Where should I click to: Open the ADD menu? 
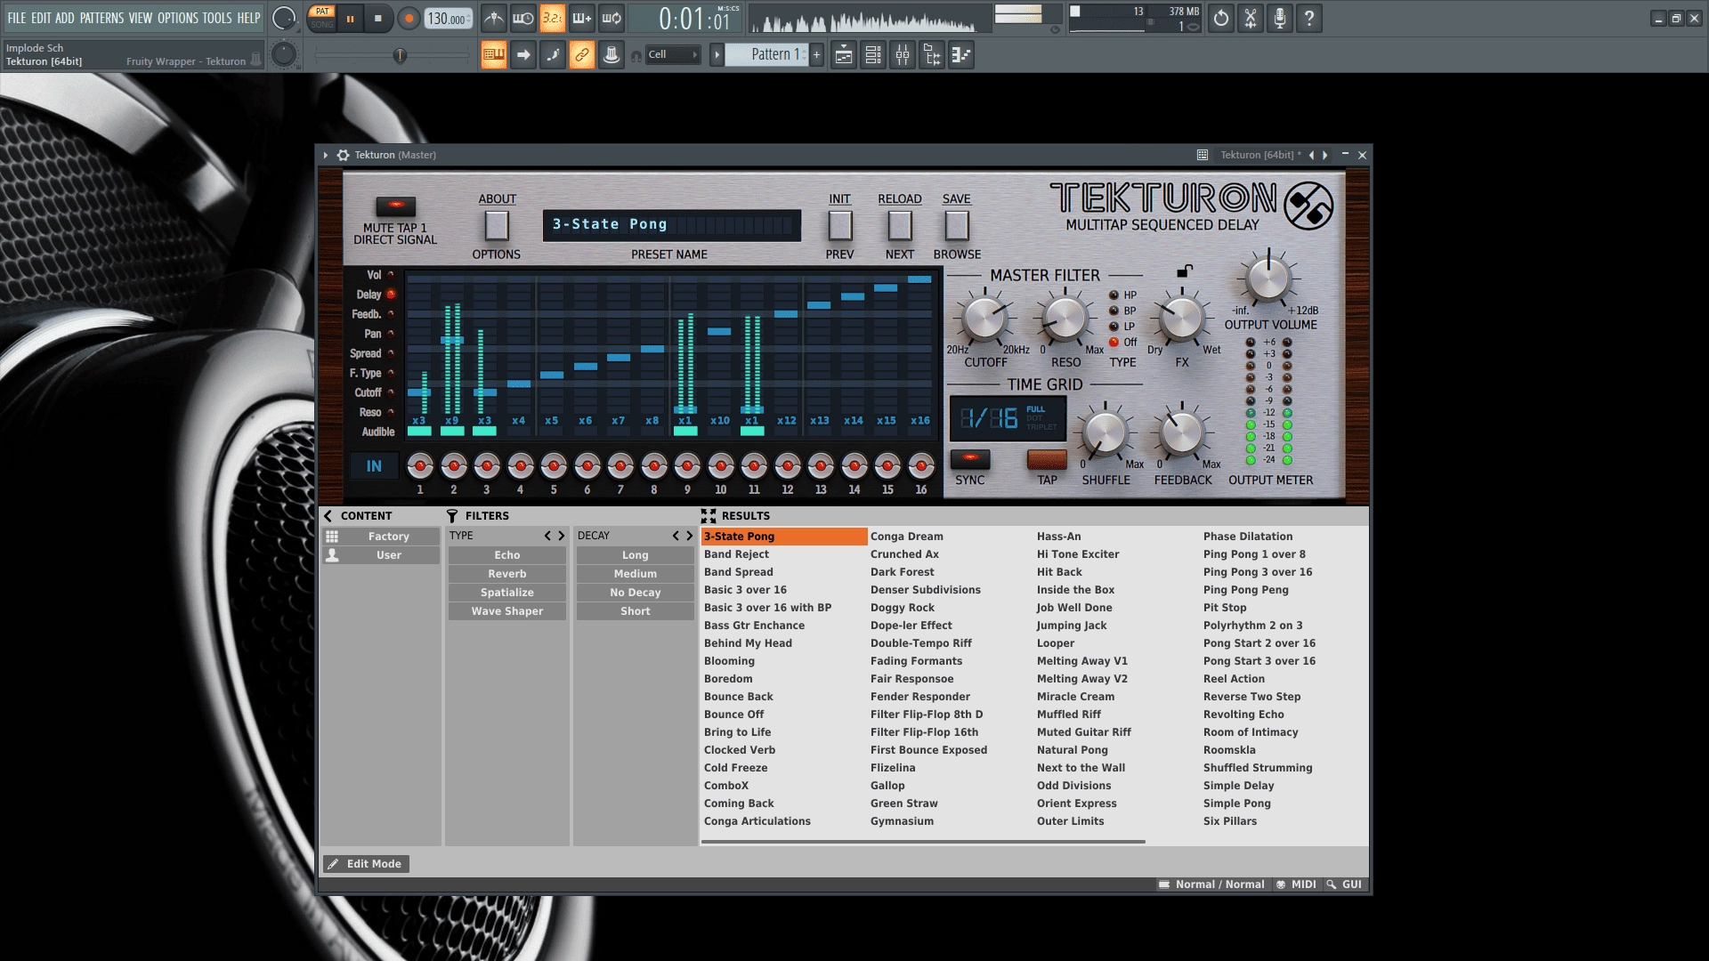(65, 18)
